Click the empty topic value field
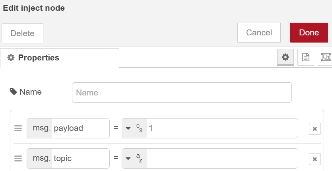Image resolution: width=332 pixels, height=171 pixels. click(x=222, y=159)
